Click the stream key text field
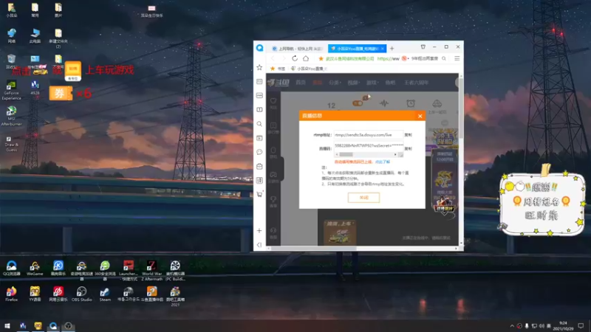Image resolution: width=591 pixels, height=332 pixels. (x=368, y=145)
